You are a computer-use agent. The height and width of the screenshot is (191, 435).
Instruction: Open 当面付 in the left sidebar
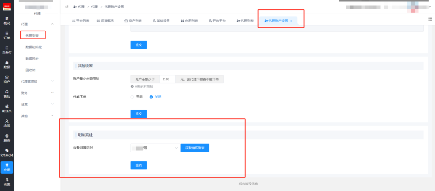7,50
